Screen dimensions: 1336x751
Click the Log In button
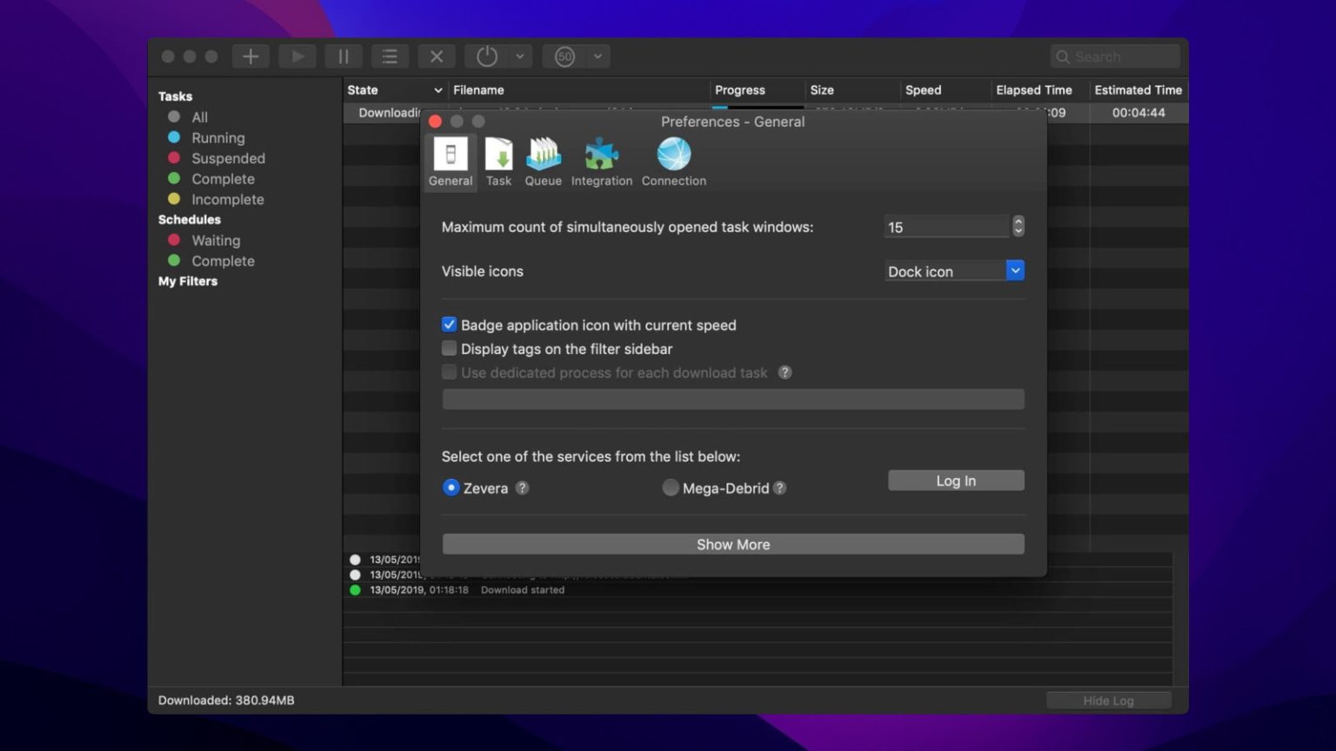955,480
